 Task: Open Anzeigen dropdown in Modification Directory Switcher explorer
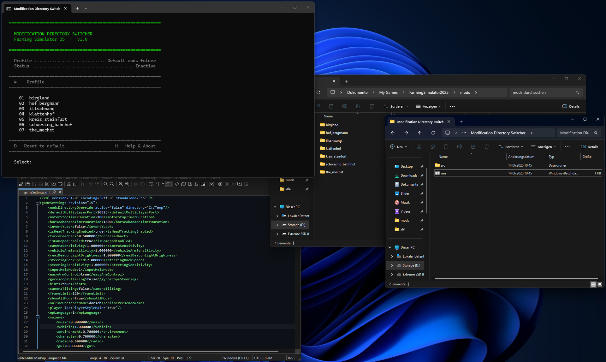point(543,147)
